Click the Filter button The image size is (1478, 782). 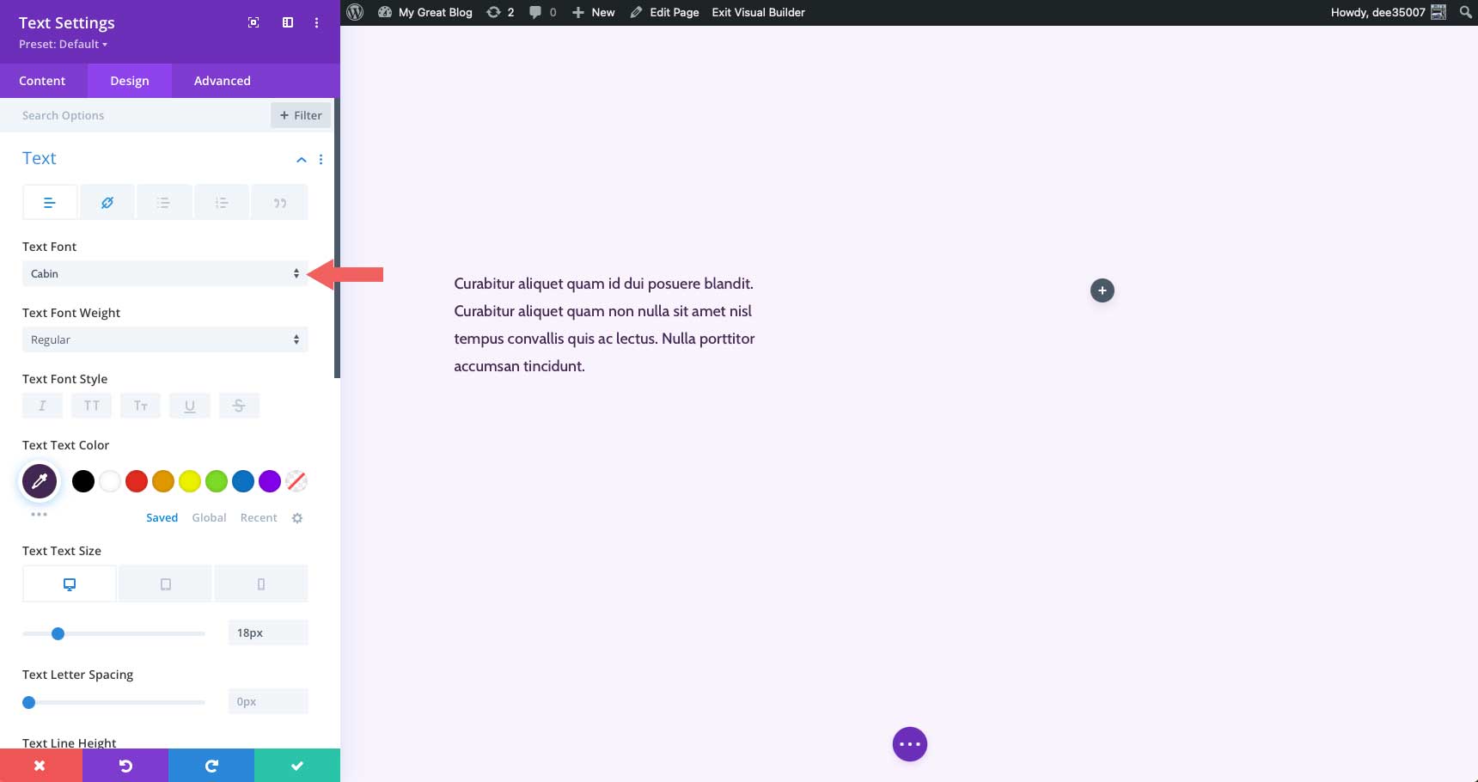[x=300, y=114]
